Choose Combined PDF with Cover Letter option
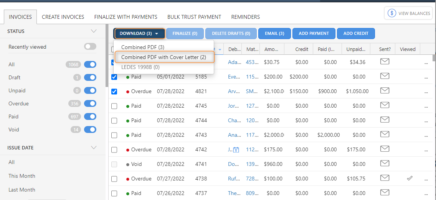This screenshot has height=200, width=436. 163,57
